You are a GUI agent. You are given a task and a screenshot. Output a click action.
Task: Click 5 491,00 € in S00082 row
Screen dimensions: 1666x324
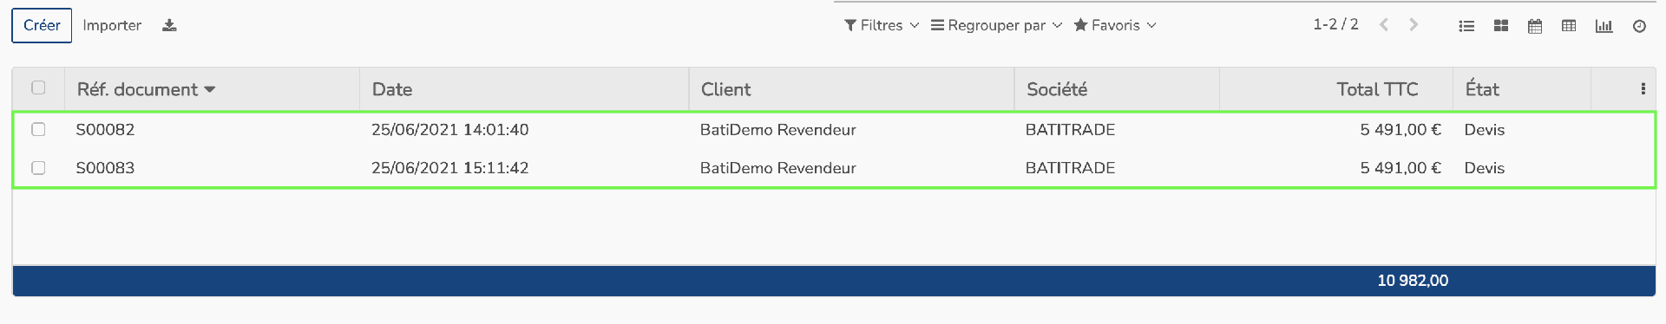pos(1400,130)
